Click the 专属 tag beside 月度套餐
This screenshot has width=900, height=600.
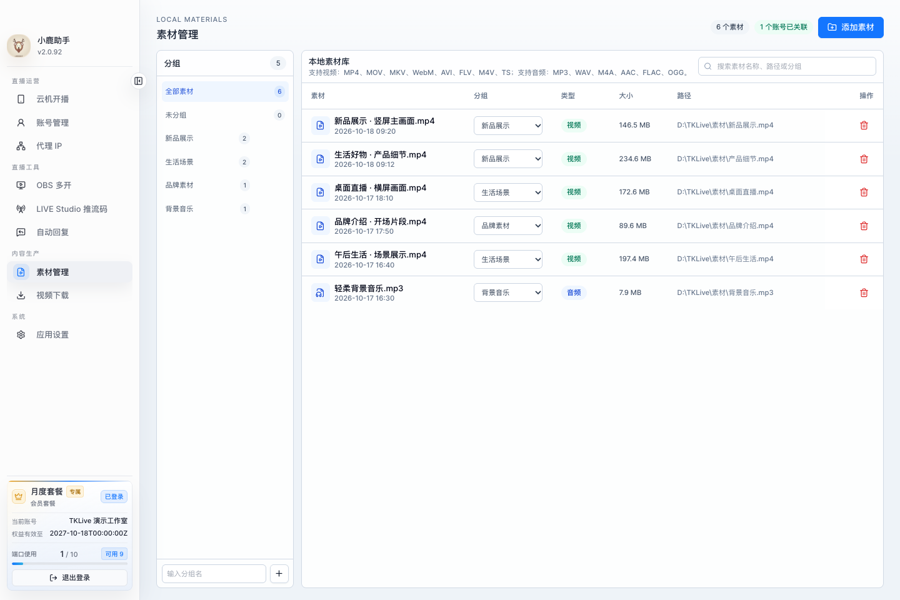75,492
